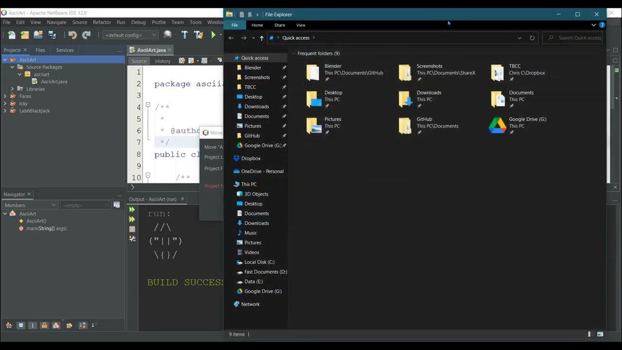Open Debug menu in NetBeans

click(x=138, y=22)
